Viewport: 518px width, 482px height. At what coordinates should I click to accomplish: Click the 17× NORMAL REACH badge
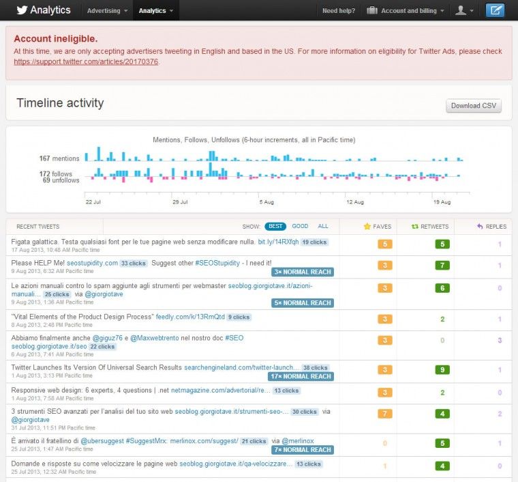301,376
